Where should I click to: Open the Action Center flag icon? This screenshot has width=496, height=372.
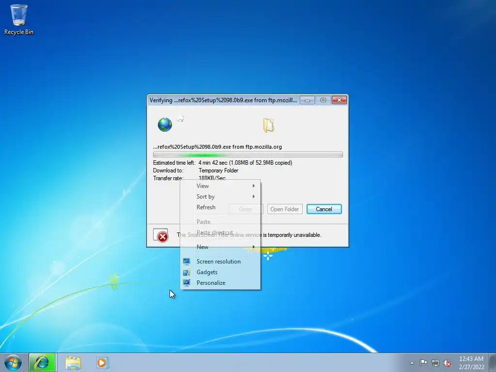click(x=423, y=362)
